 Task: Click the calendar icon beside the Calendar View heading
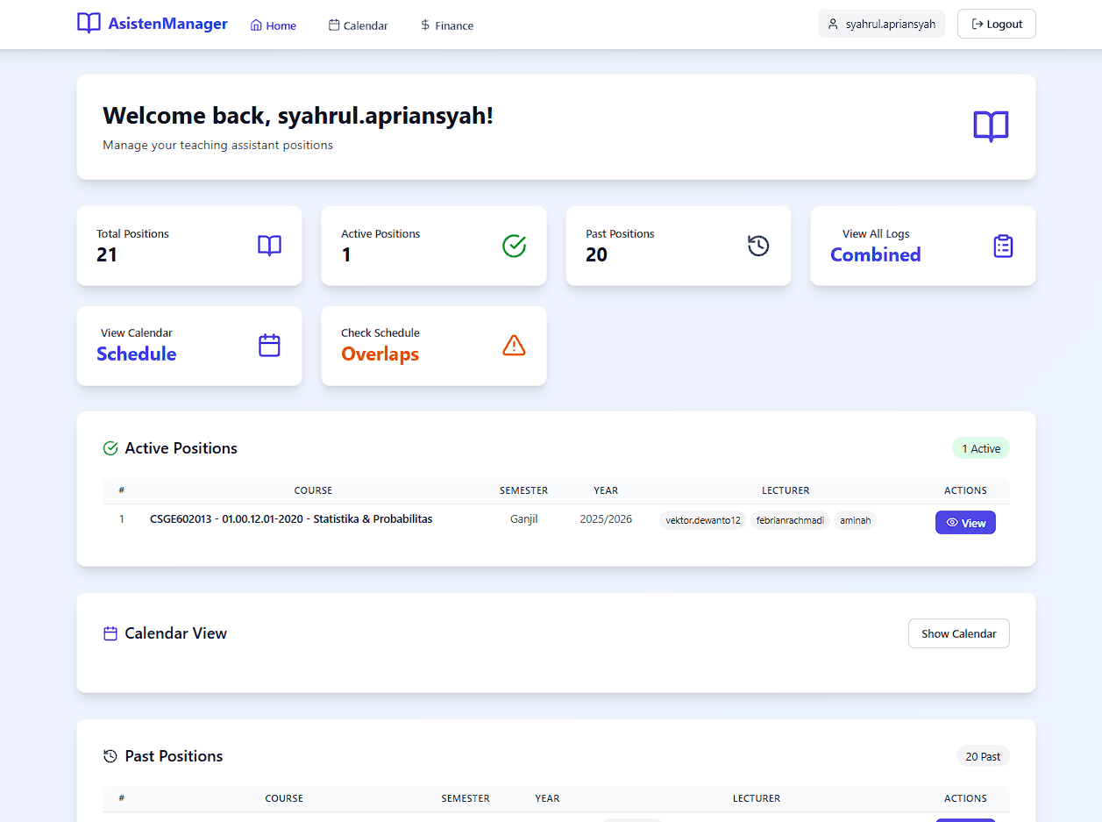[x=110, y=633]
